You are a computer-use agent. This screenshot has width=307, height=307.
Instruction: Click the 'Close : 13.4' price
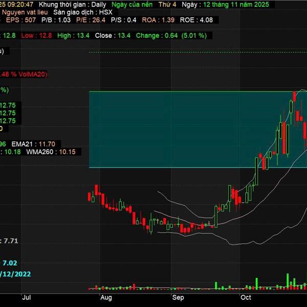pos(113,36)
